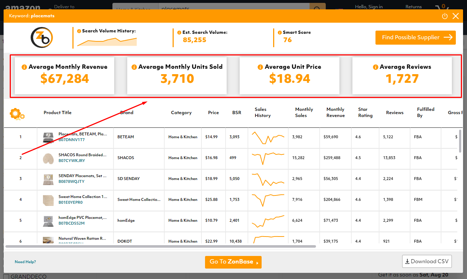Open ASIN link B07BCDSS2M
The image size is (467, 279).
[x=71, y=223]
